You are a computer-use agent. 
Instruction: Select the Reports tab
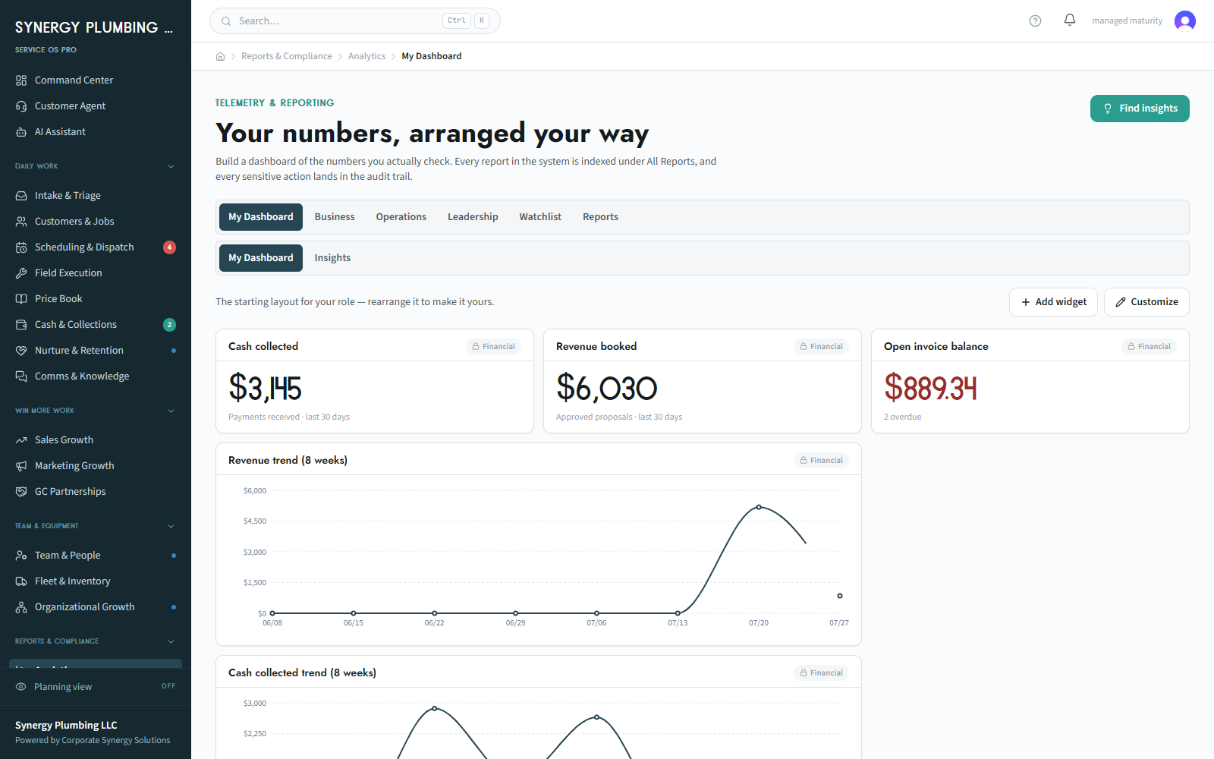[600, 217]
